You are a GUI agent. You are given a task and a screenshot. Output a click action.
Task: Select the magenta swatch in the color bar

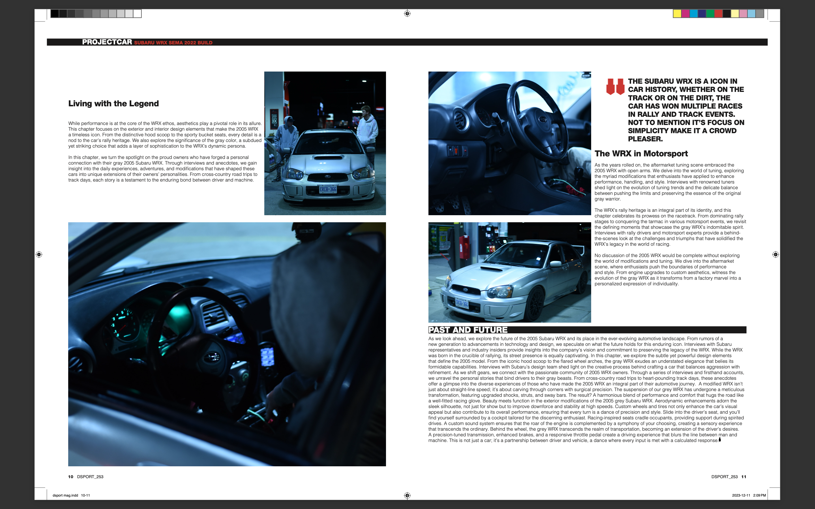[x=685, y=14]
